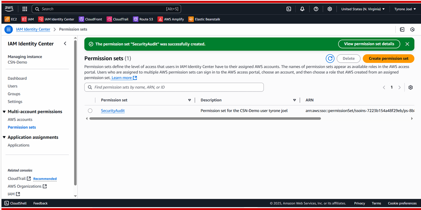Open Privacy footer link
The height and width of the screenshot is (210, 421).
pos(360,203)
